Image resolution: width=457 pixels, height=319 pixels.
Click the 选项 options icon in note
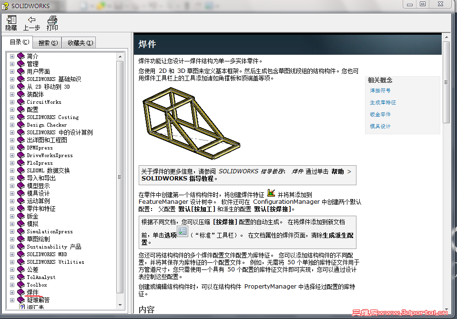tap(183, 231)
